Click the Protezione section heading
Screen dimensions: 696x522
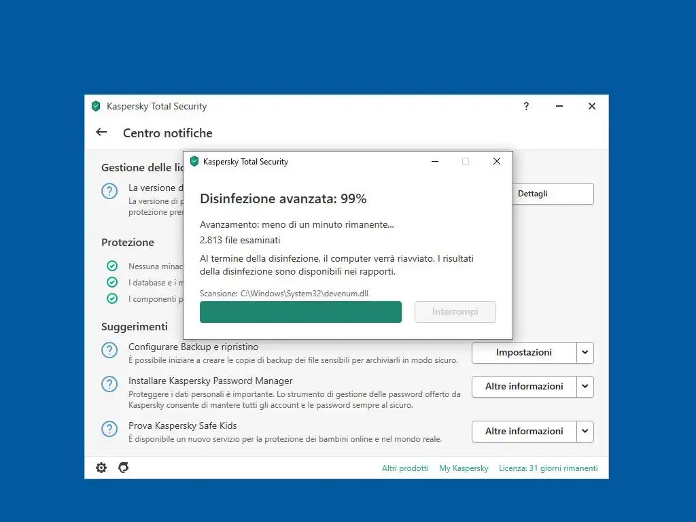tap(127, 243)
